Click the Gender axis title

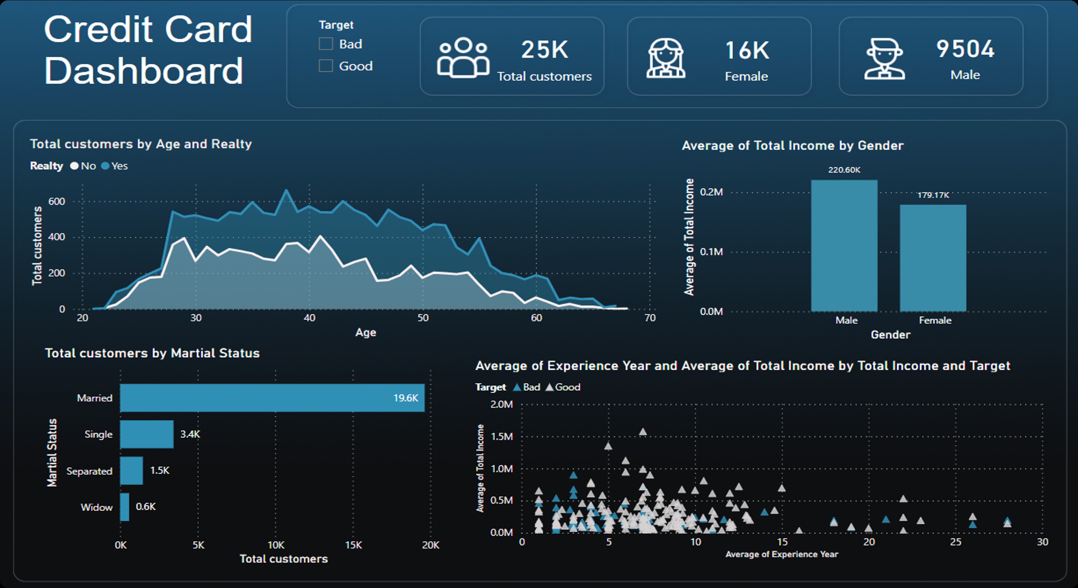pos(890,335)
